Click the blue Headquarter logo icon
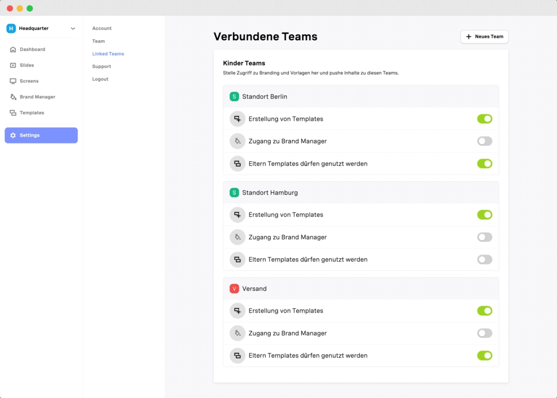This screenshot has width=557, height=398. point(11,28)
